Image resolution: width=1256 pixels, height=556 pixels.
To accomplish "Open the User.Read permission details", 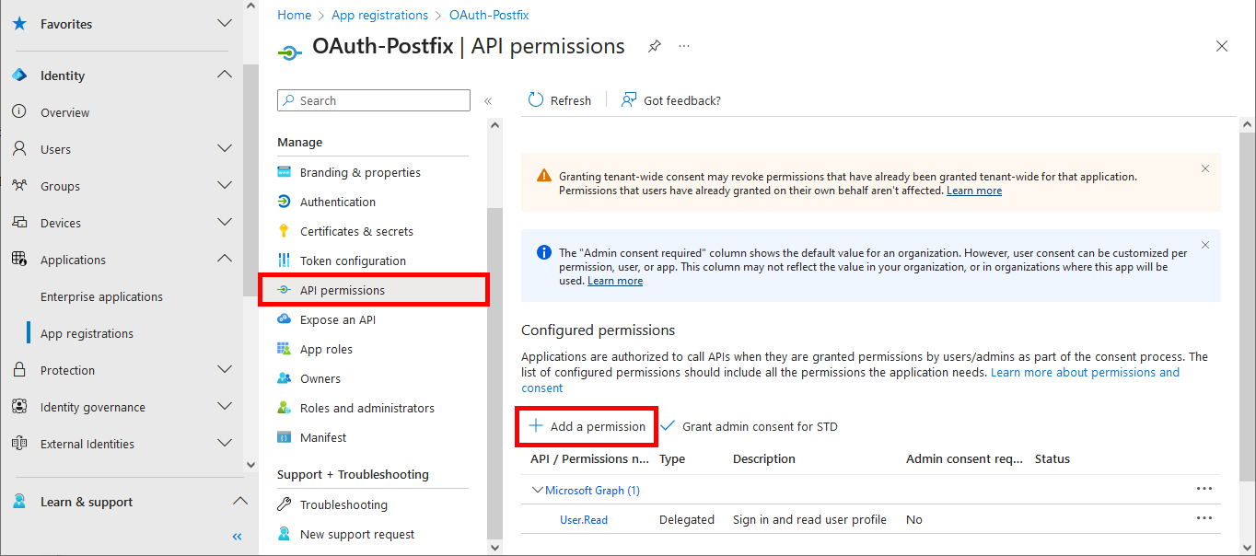I will [x=583, y=518].
